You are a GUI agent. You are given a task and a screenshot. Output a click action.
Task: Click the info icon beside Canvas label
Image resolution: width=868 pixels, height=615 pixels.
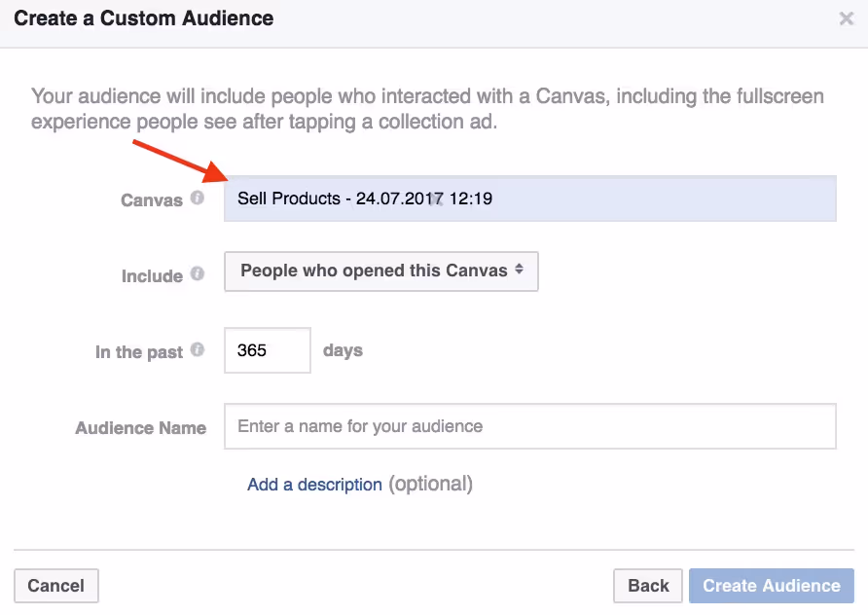(x=198, y=199)
